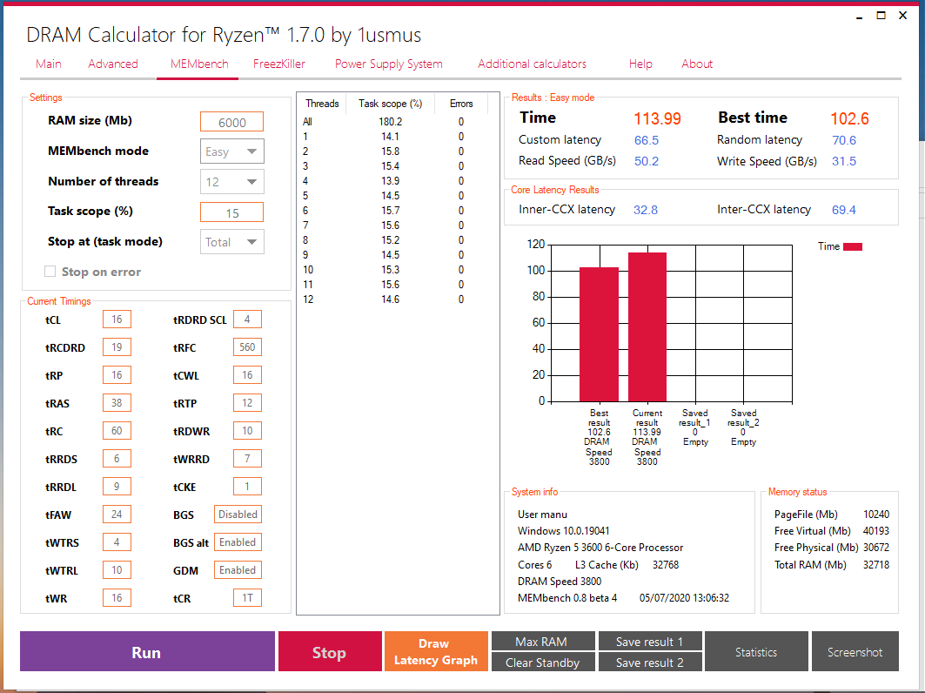
Task: Click the tRAS value 38 field
Action: click(117, 402)
